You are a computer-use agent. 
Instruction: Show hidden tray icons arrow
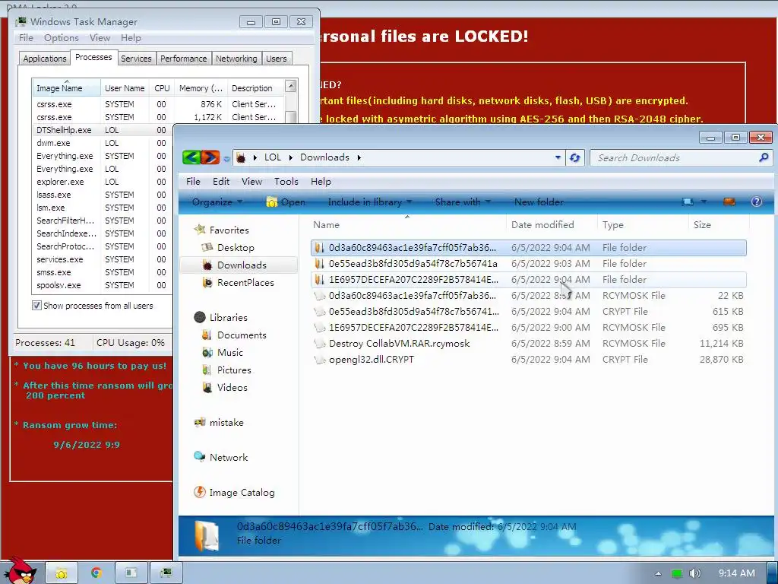658,573
